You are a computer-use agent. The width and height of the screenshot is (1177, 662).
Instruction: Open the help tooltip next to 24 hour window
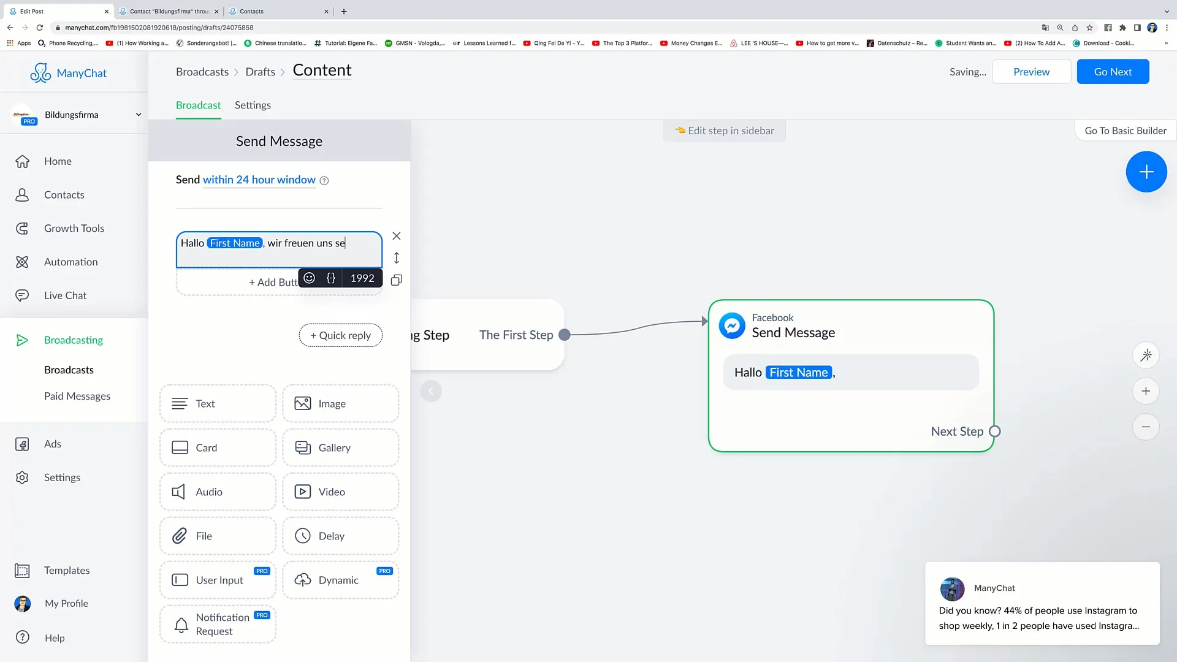324,181
